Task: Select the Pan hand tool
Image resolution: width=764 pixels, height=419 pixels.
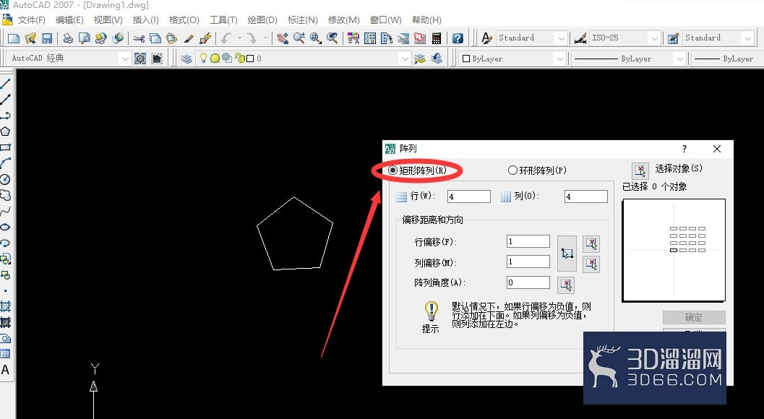Action: [282, 38]
